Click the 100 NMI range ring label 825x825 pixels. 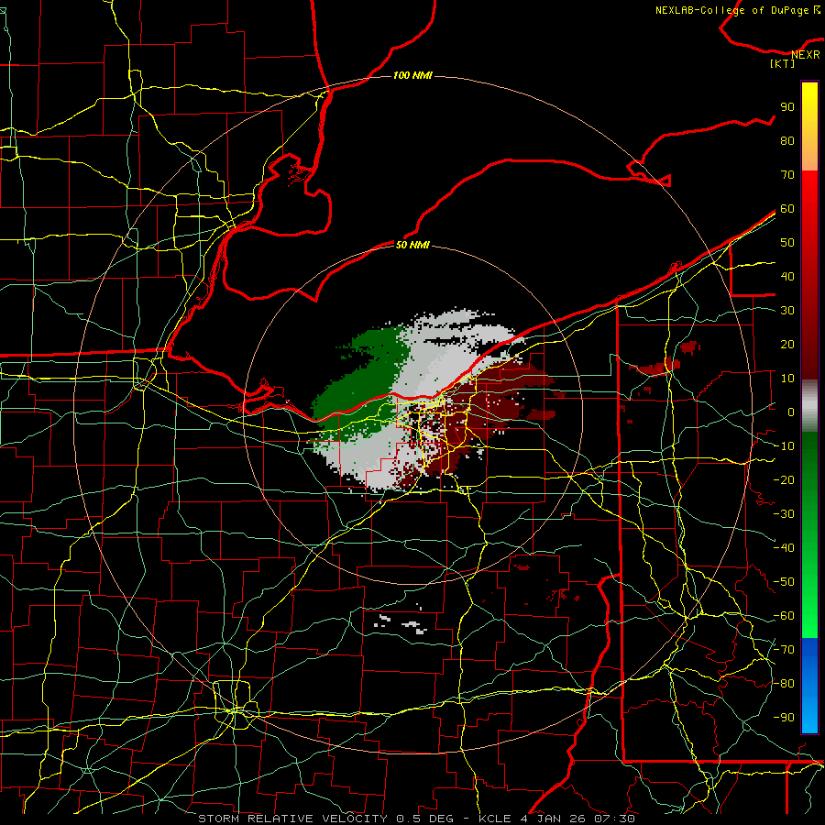[x=412, y=75]
